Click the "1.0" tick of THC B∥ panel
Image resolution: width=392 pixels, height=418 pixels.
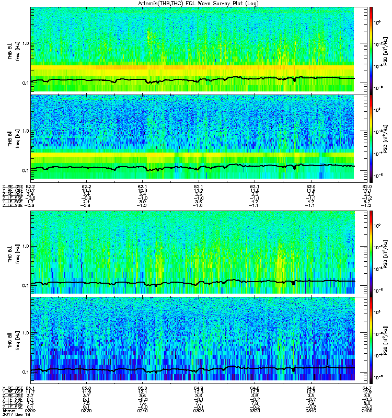(25, 333)
